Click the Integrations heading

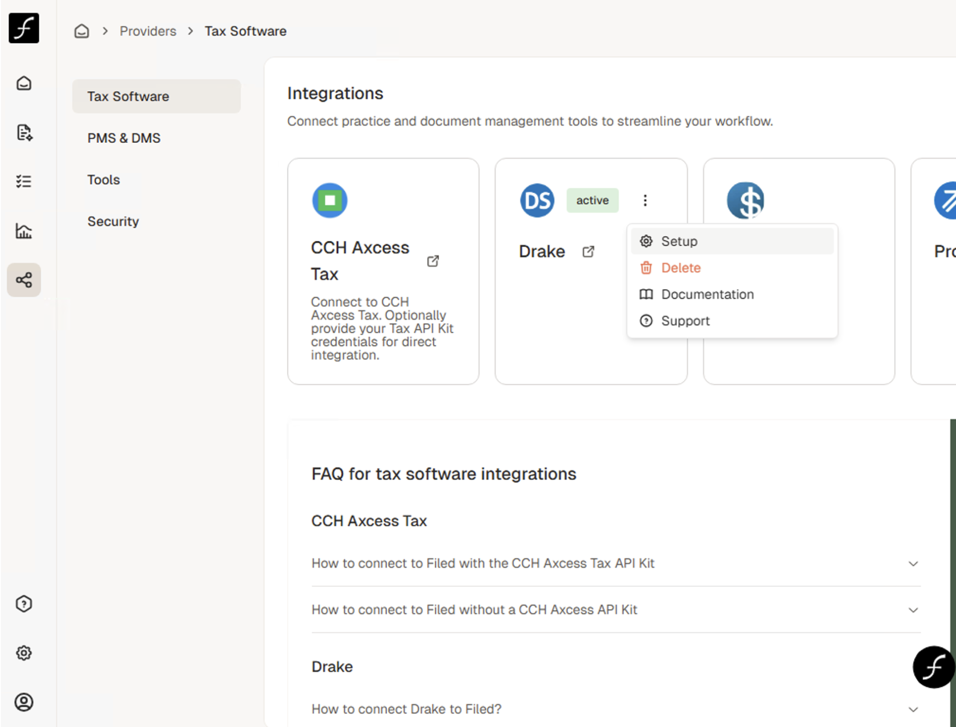tap(335, 93)
